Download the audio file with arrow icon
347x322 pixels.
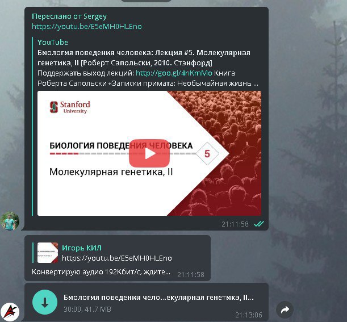[x=45, y=302]
